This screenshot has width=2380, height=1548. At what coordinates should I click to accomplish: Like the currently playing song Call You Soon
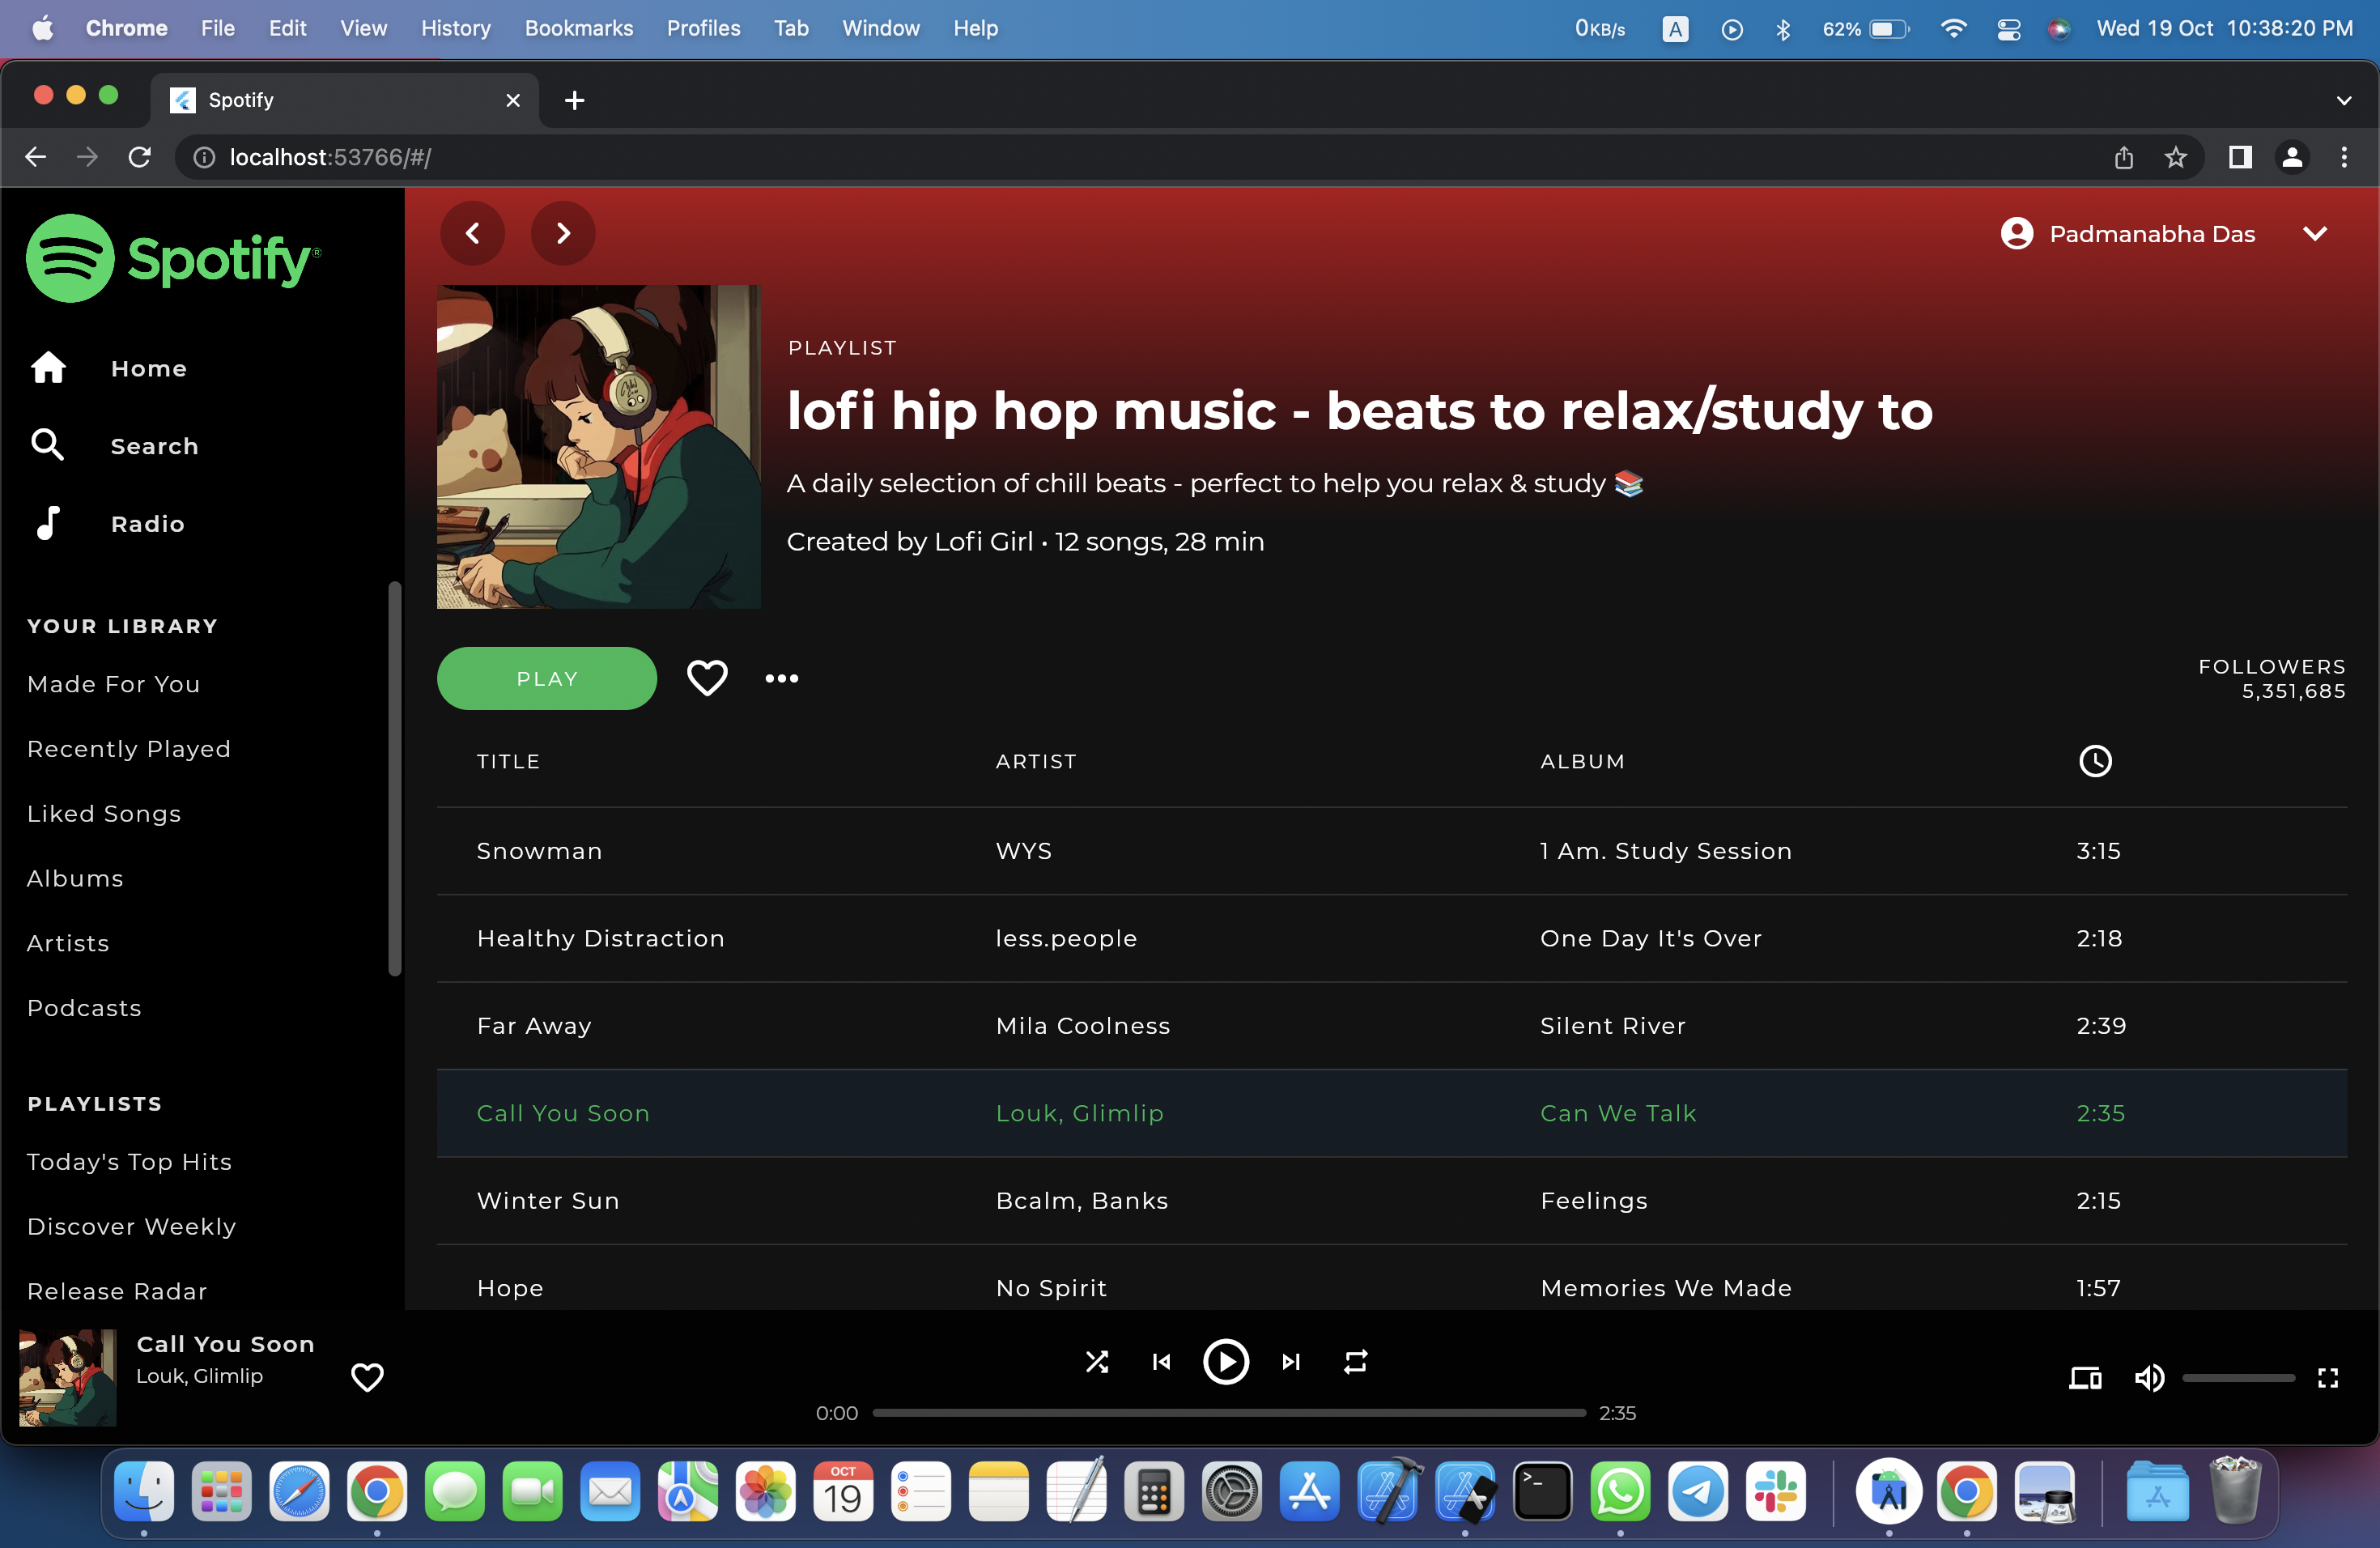[x=367, y=1377]
